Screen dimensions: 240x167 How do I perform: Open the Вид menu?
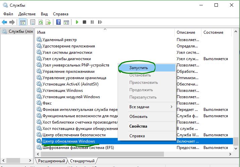pyautogui.click(x=44, y=14)
